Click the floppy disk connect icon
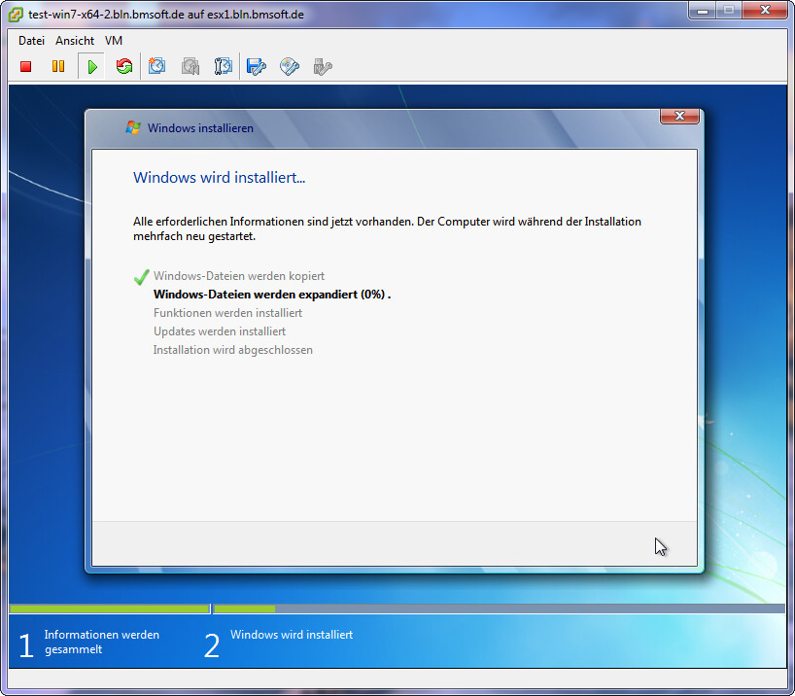This screenshot has height=696, width=795. pos(256,66)
